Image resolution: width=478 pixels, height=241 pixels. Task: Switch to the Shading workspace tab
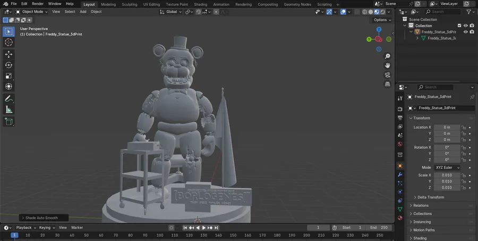pos(201,5)
